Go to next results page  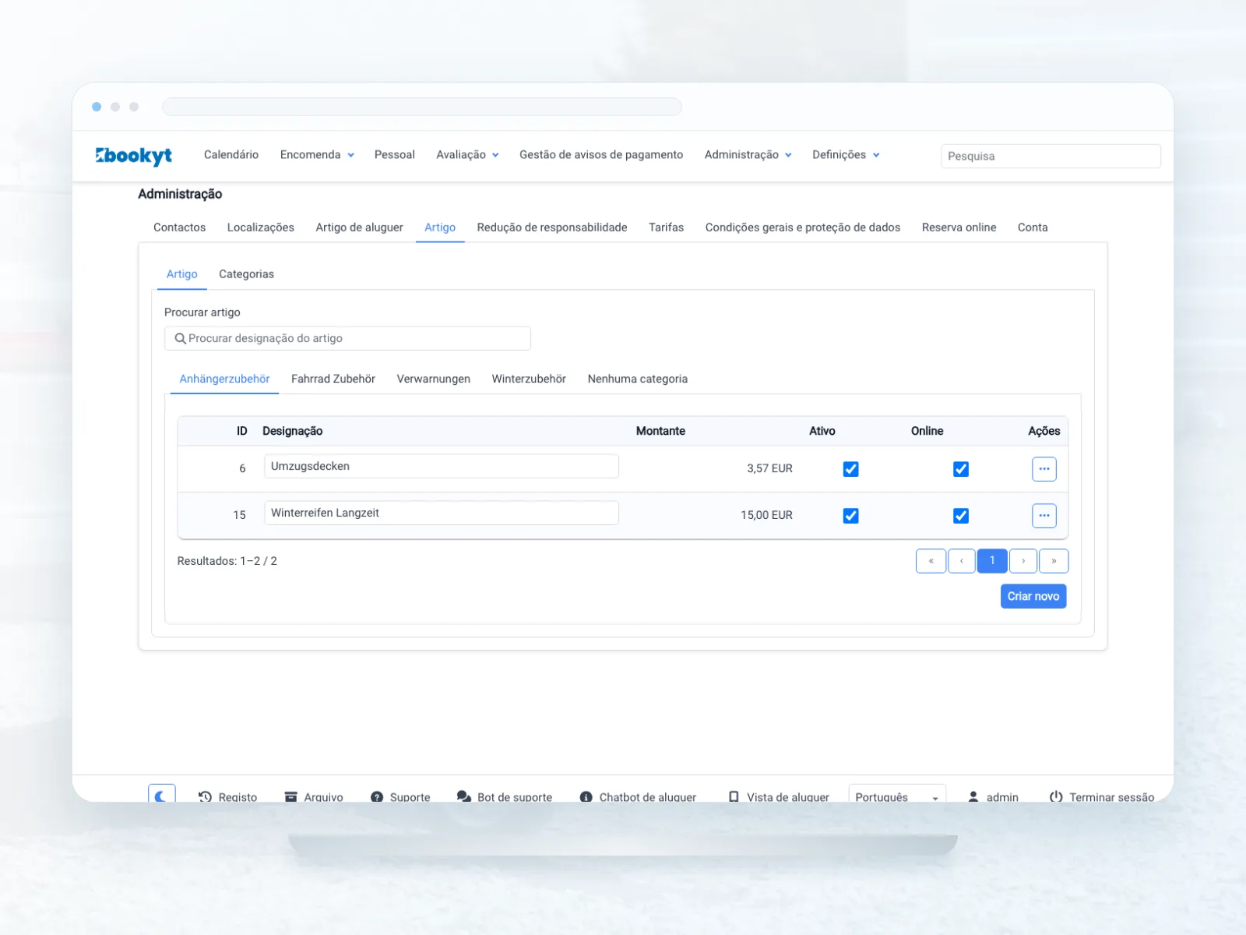pyautogui.click(x=1023, y=561)
